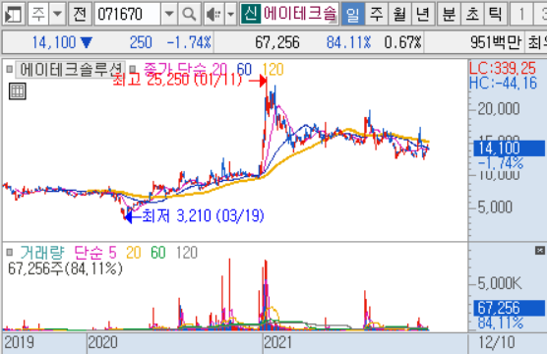
Task: Select the 분 minute chart tab
Action: pyautogui.click(x=449, y=14)
